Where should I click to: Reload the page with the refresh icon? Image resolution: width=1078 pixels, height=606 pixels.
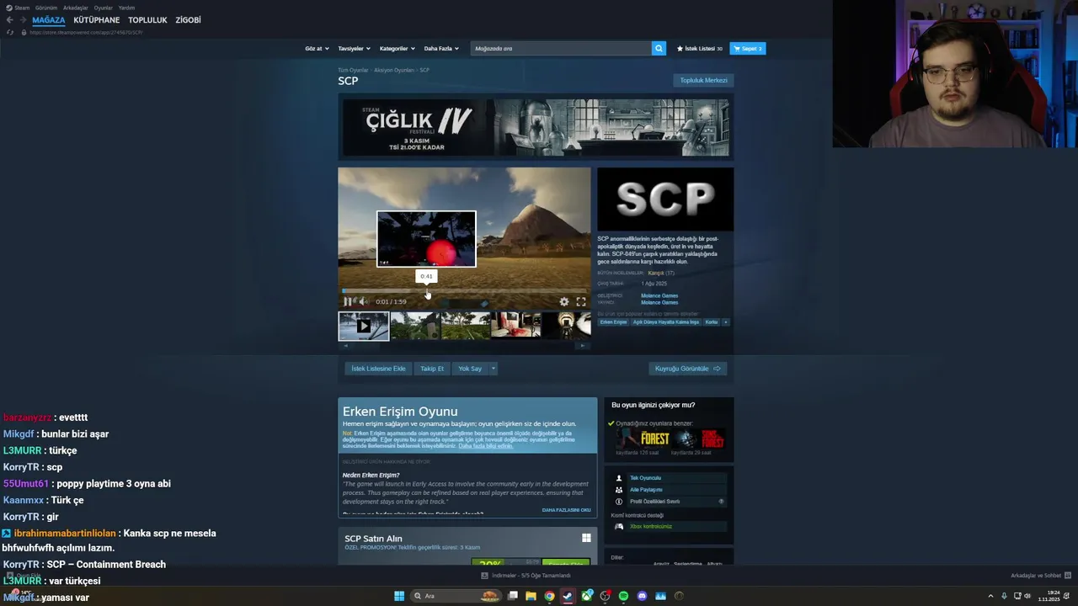[x=10, y=32]
